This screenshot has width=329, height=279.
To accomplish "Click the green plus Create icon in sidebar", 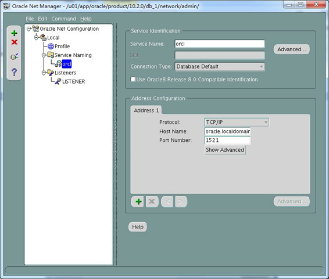I will (15, 33).
